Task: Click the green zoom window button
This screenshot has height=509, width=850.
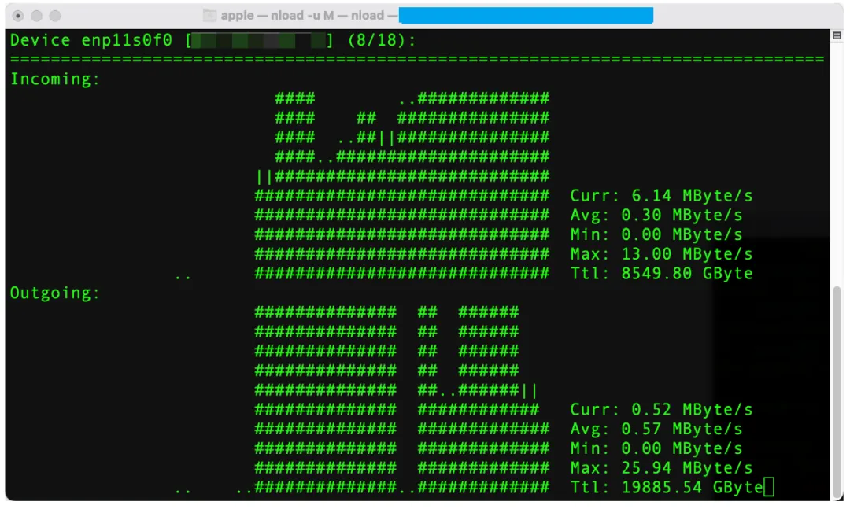Action: (x=55, y=16)
